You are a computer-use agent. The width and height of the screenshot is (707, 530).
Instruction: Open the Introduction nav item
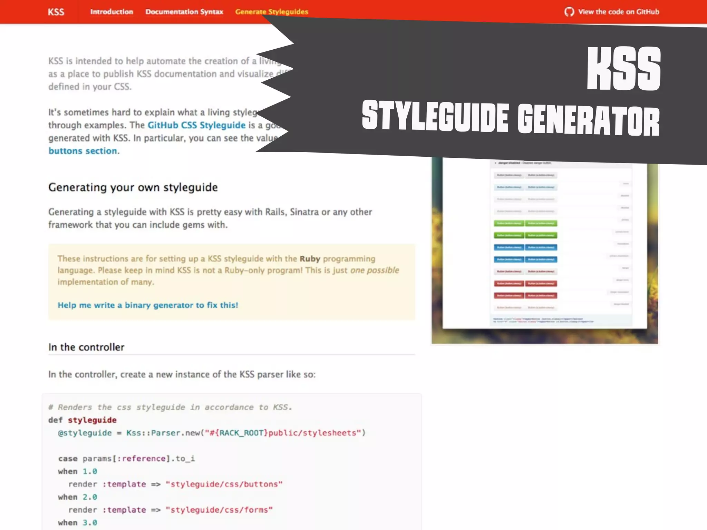(112, 12)
